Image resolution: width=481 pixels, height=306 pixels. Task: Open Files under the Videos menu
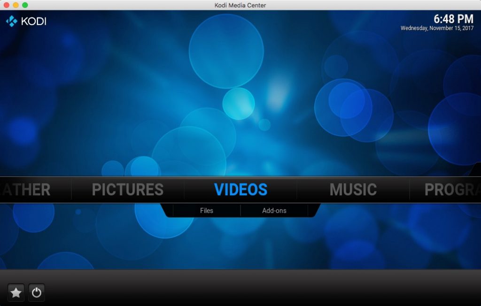(206, 210)
